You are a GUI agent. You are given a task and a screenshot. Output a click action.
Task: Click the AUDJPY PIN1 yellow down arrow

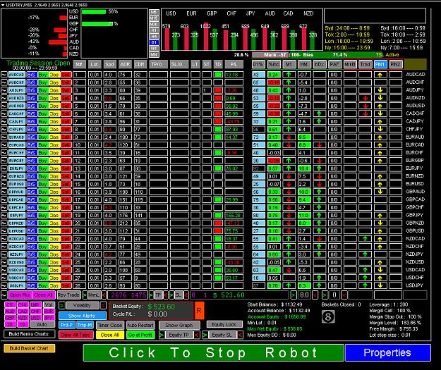pos(380,90)
